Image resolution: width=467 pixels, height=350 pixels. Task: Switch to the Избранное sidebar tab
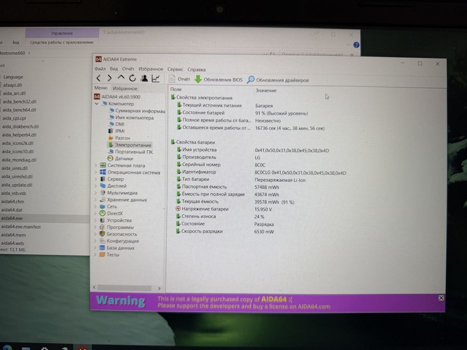[x=125, y=88]
